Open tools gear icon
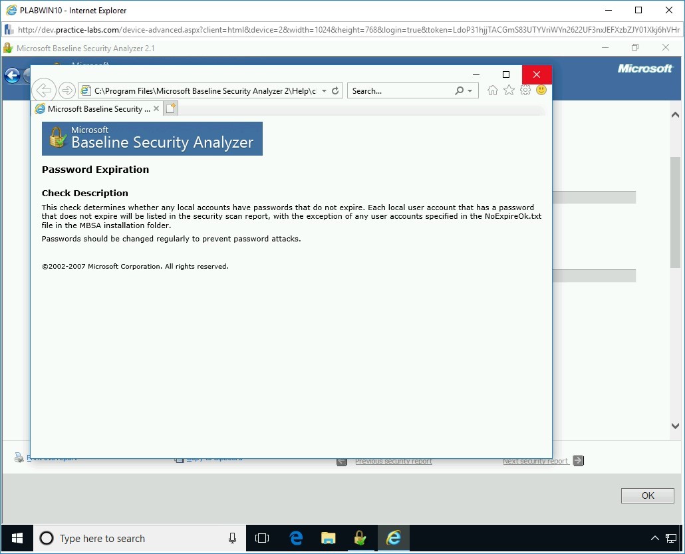 [x=525, y=90]
